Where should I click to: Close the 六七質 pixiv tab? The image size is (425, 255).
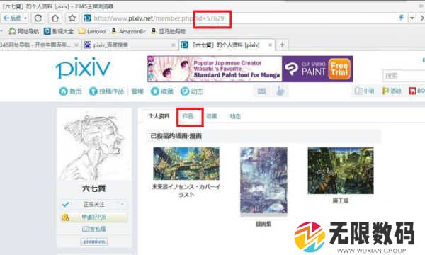point(270,45)
